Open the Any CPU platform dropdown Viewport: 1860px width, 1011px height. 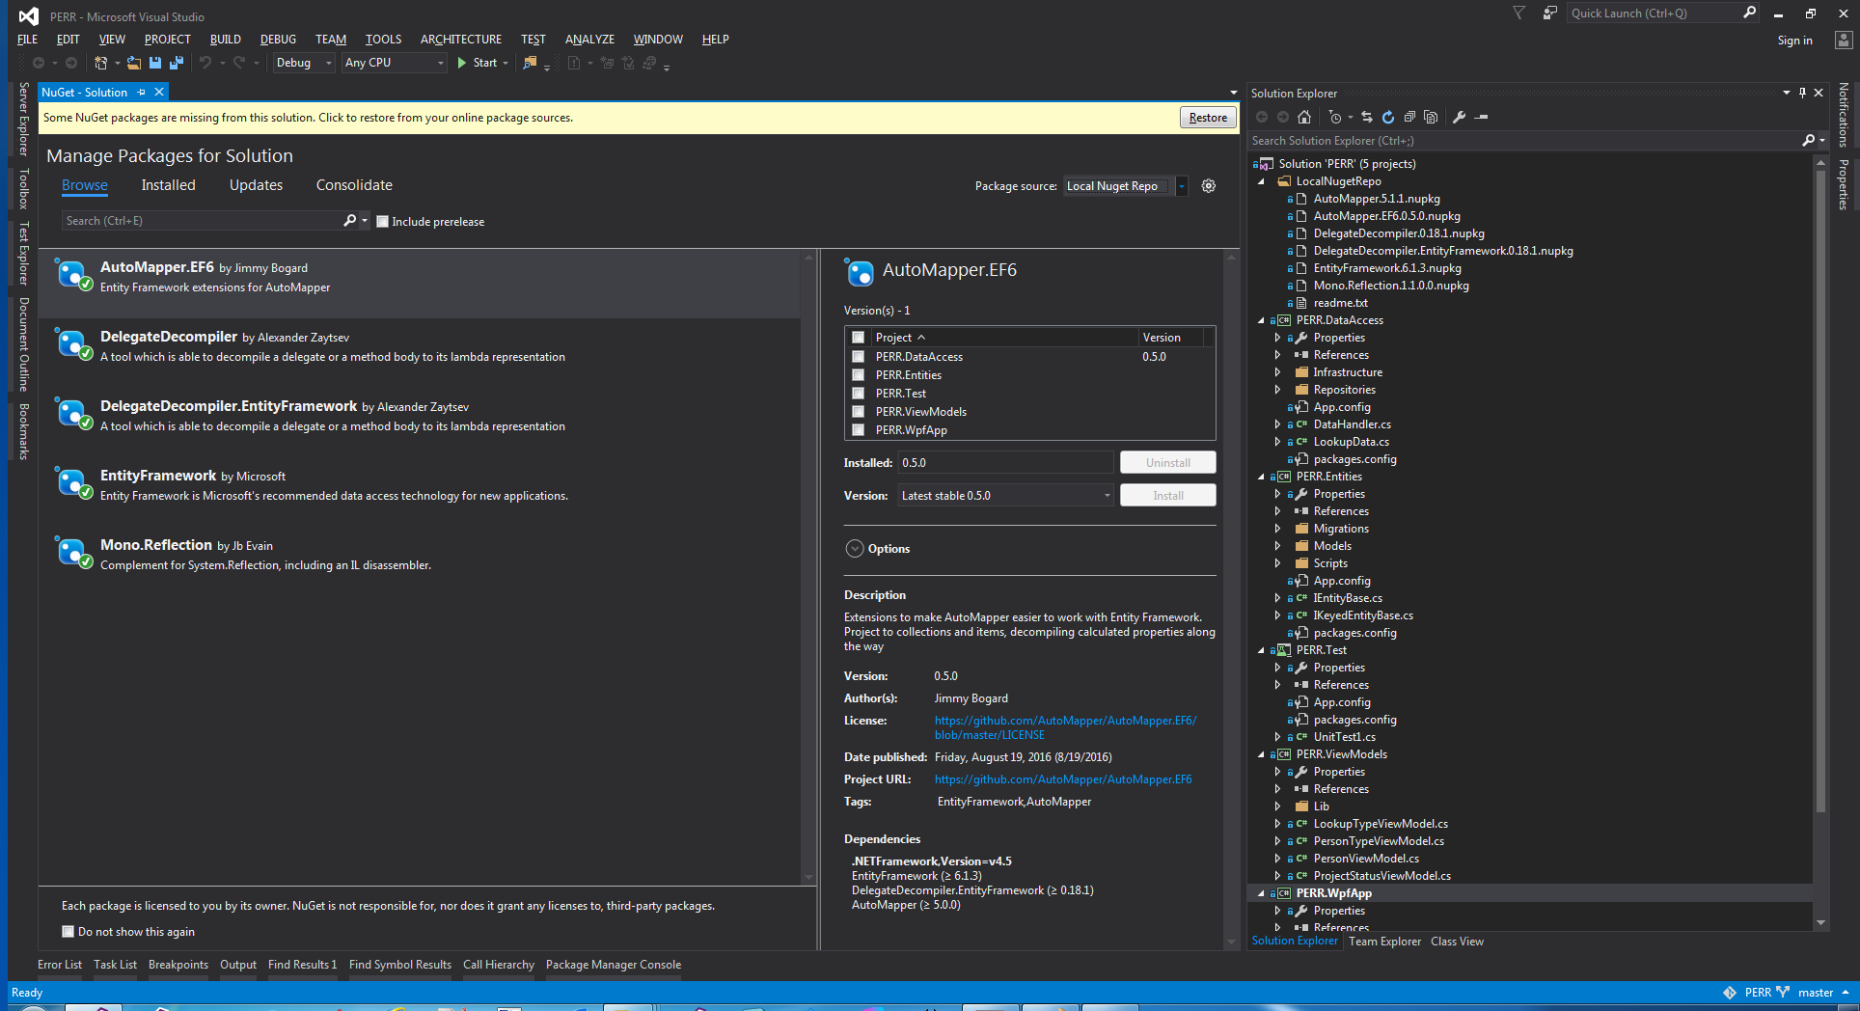395,63
